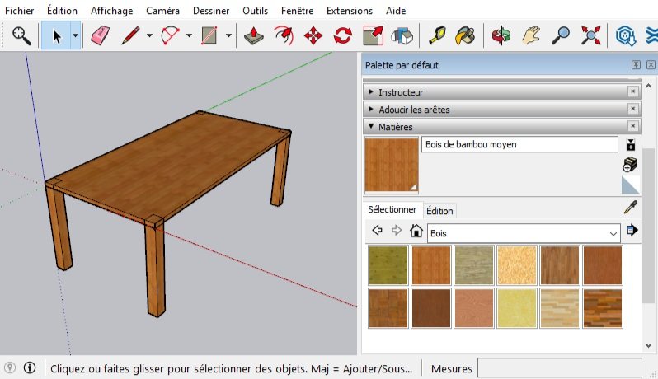Open the Extensions menu
The width and height of the screenshot is (658, 379).
coord(350,11)
